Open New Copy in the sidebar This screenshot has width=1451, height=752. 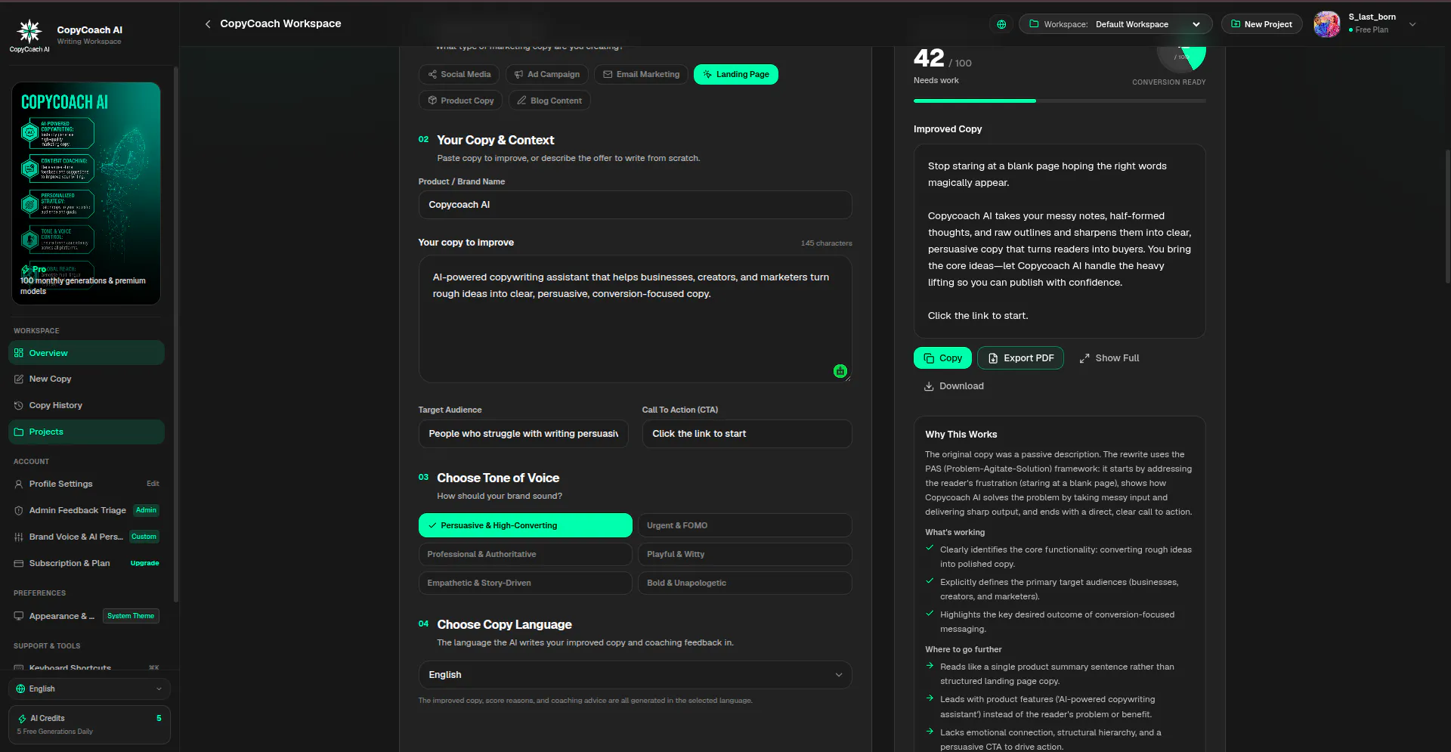(x=86, y=379)
